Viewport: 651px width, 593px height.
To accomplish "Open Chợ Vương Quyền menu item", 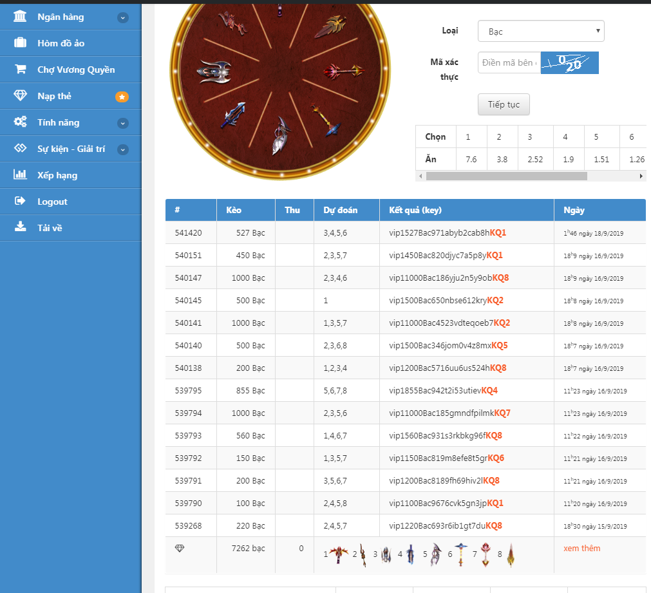I will (x=76, y=70).
